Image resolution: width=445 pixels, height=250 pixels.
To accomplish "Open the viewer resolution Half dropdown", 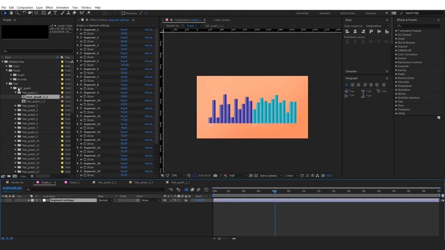I will click(238, 176).
